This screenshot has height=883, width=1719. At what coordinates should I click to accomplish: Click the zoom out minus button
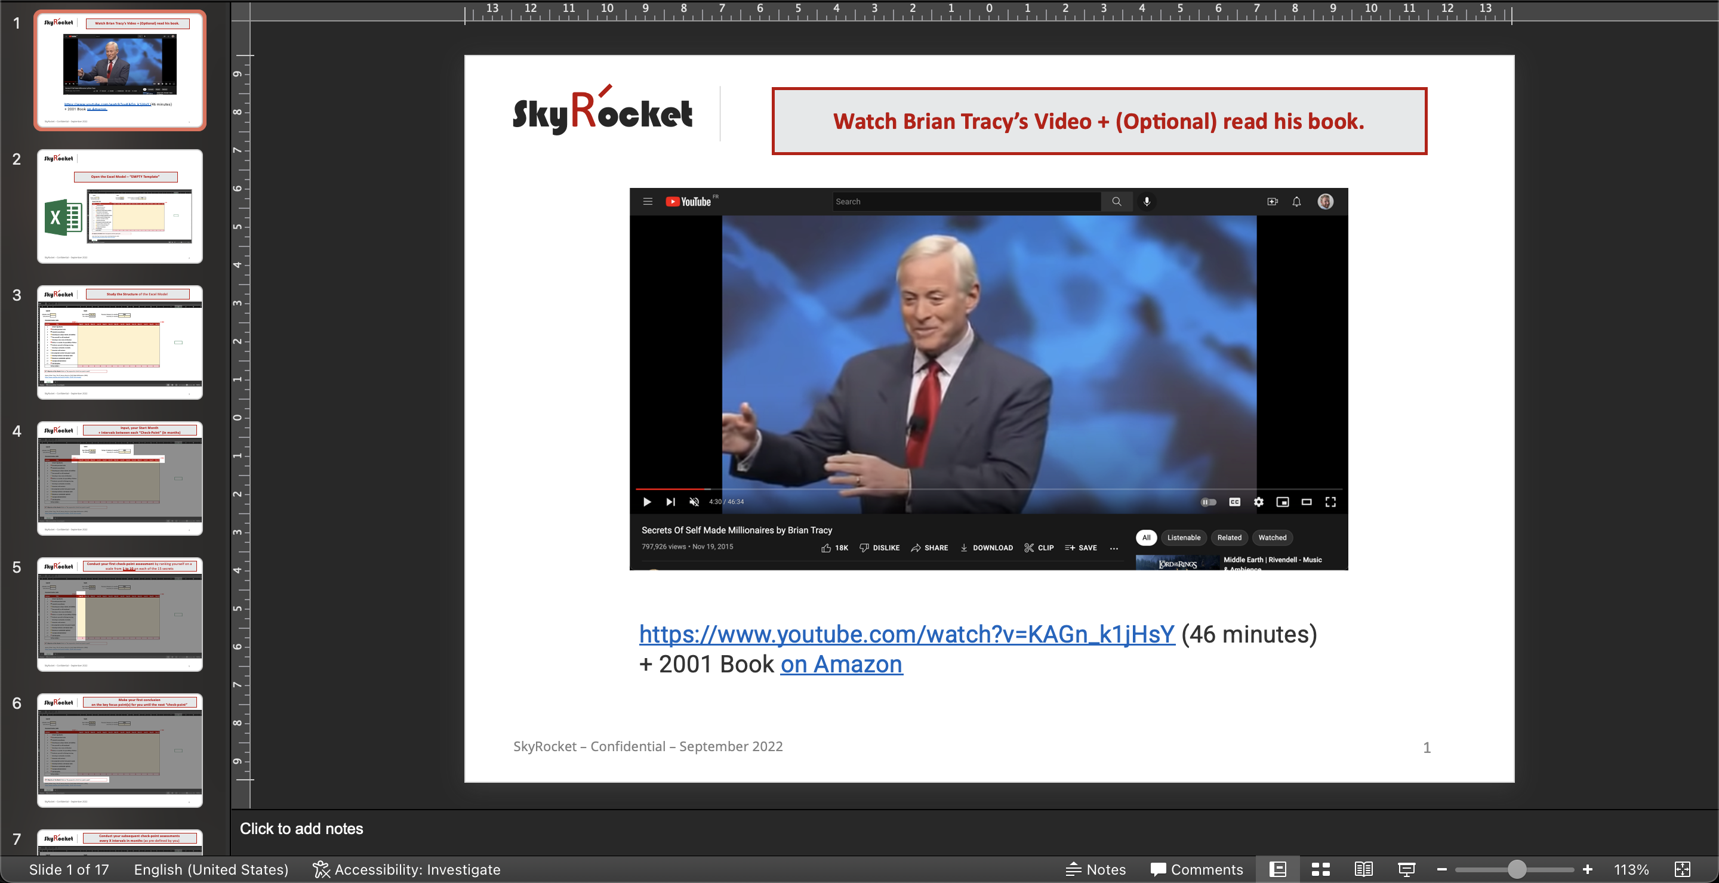pos(1441,869)
